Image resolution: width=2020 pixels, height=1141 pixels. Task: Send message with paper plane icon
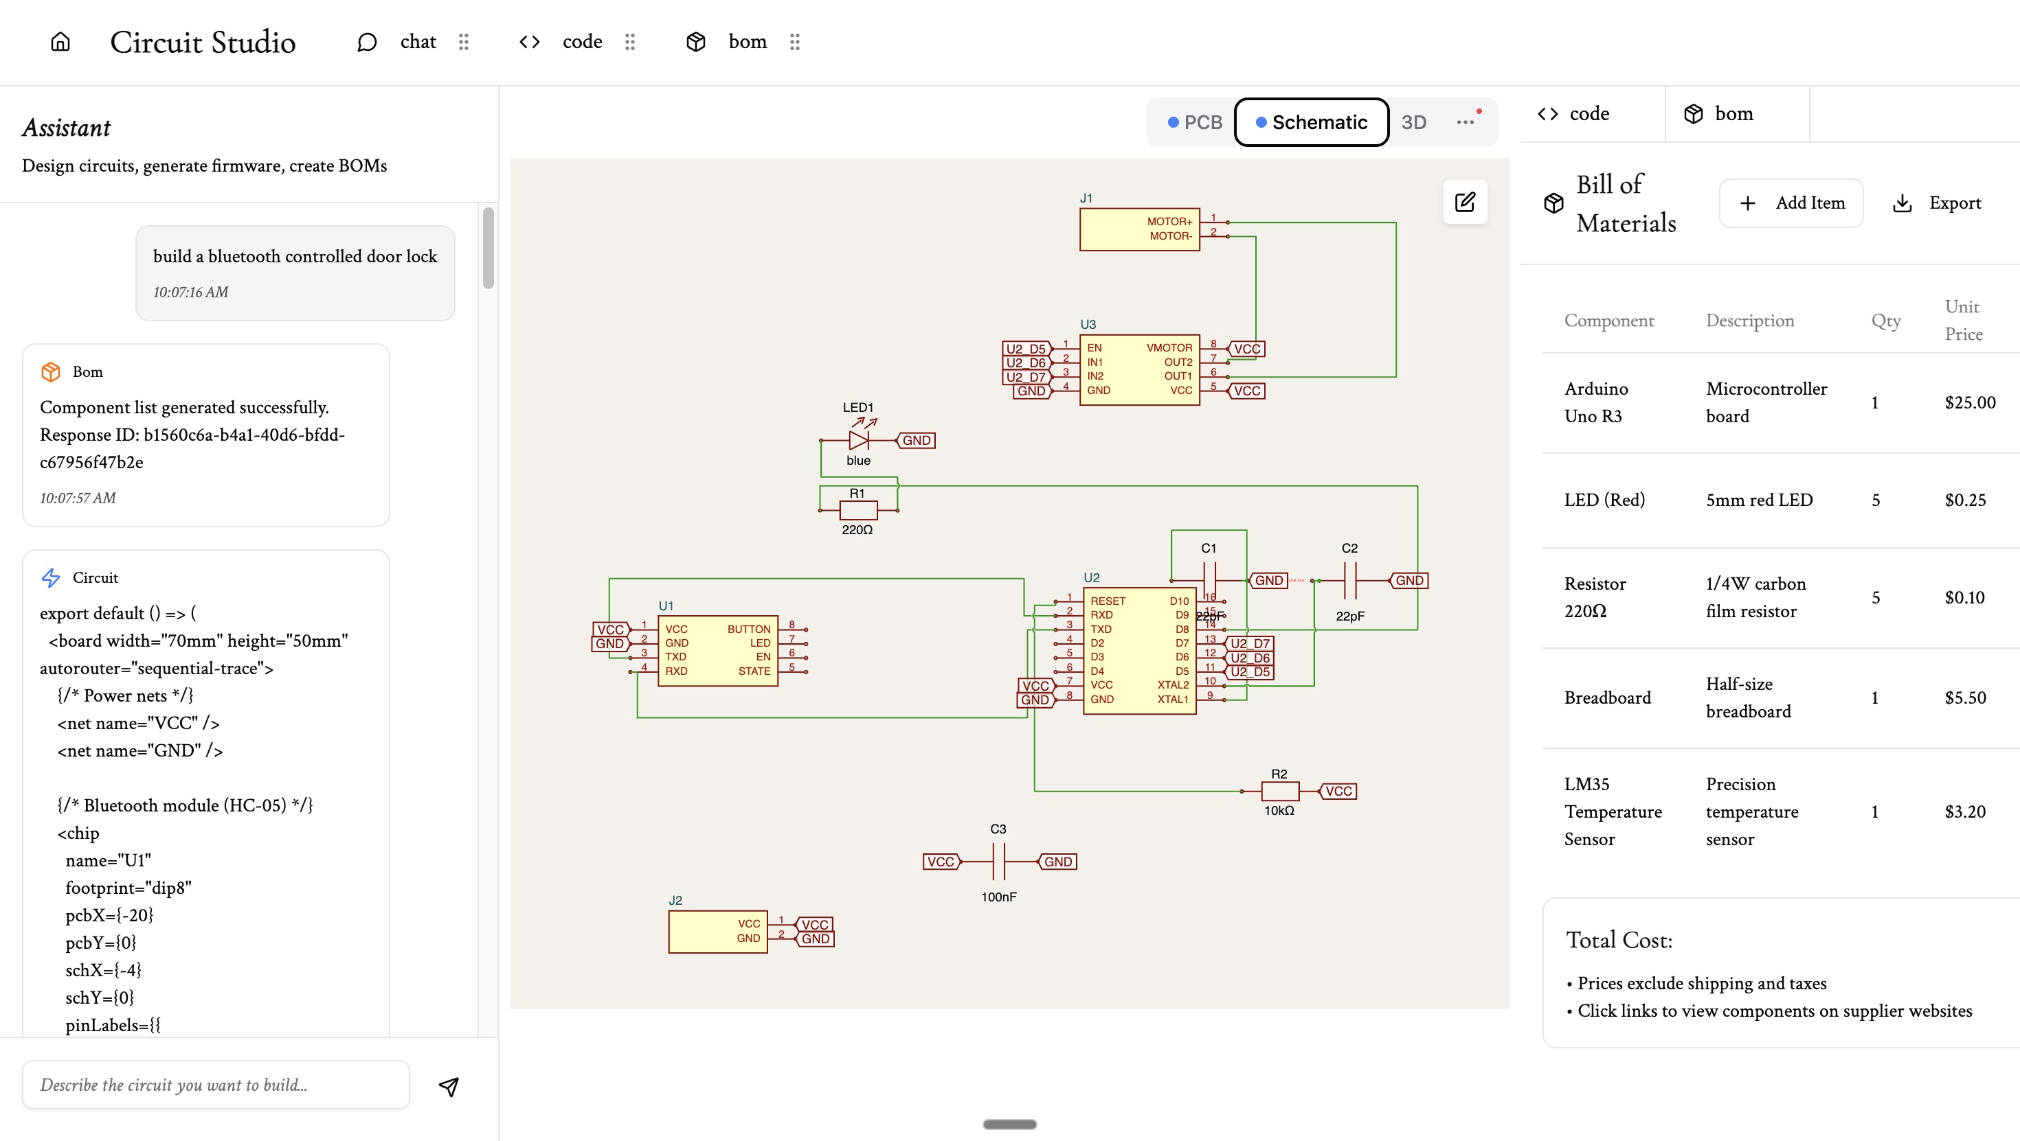tap(449, 1086)
